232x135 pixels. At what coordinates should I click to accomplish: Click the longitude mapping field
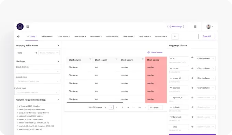tap(179, 117)
